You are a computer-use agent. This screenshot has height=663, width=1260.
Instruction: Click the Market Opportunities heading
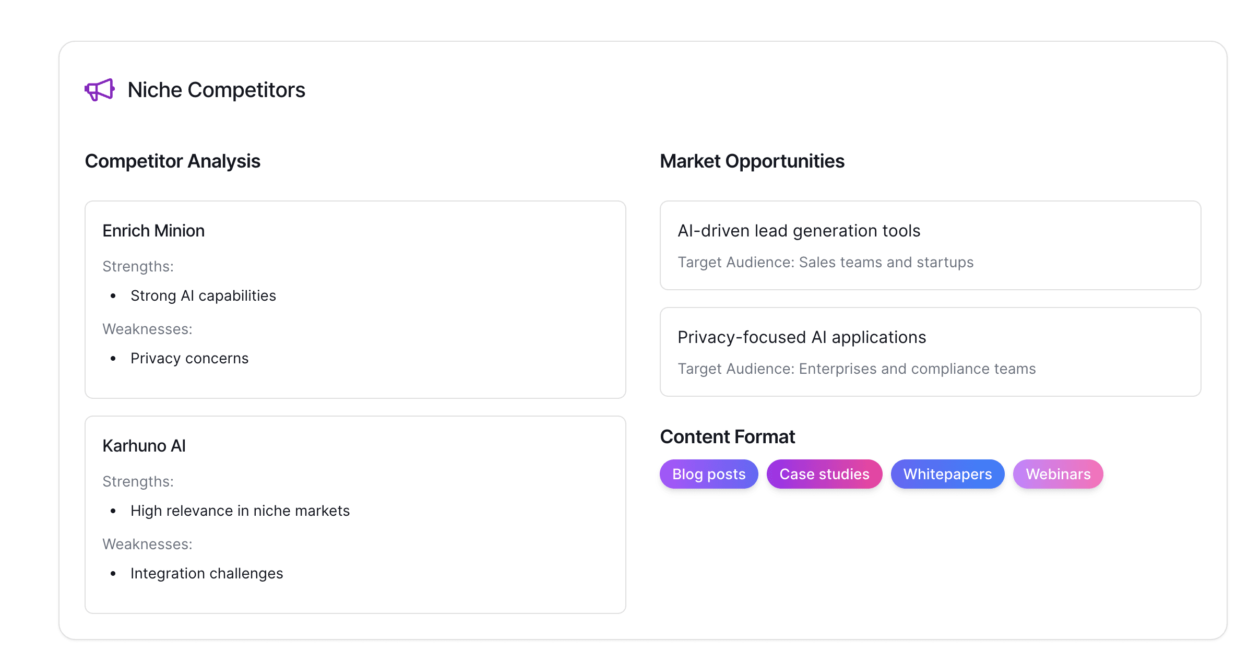752,161
